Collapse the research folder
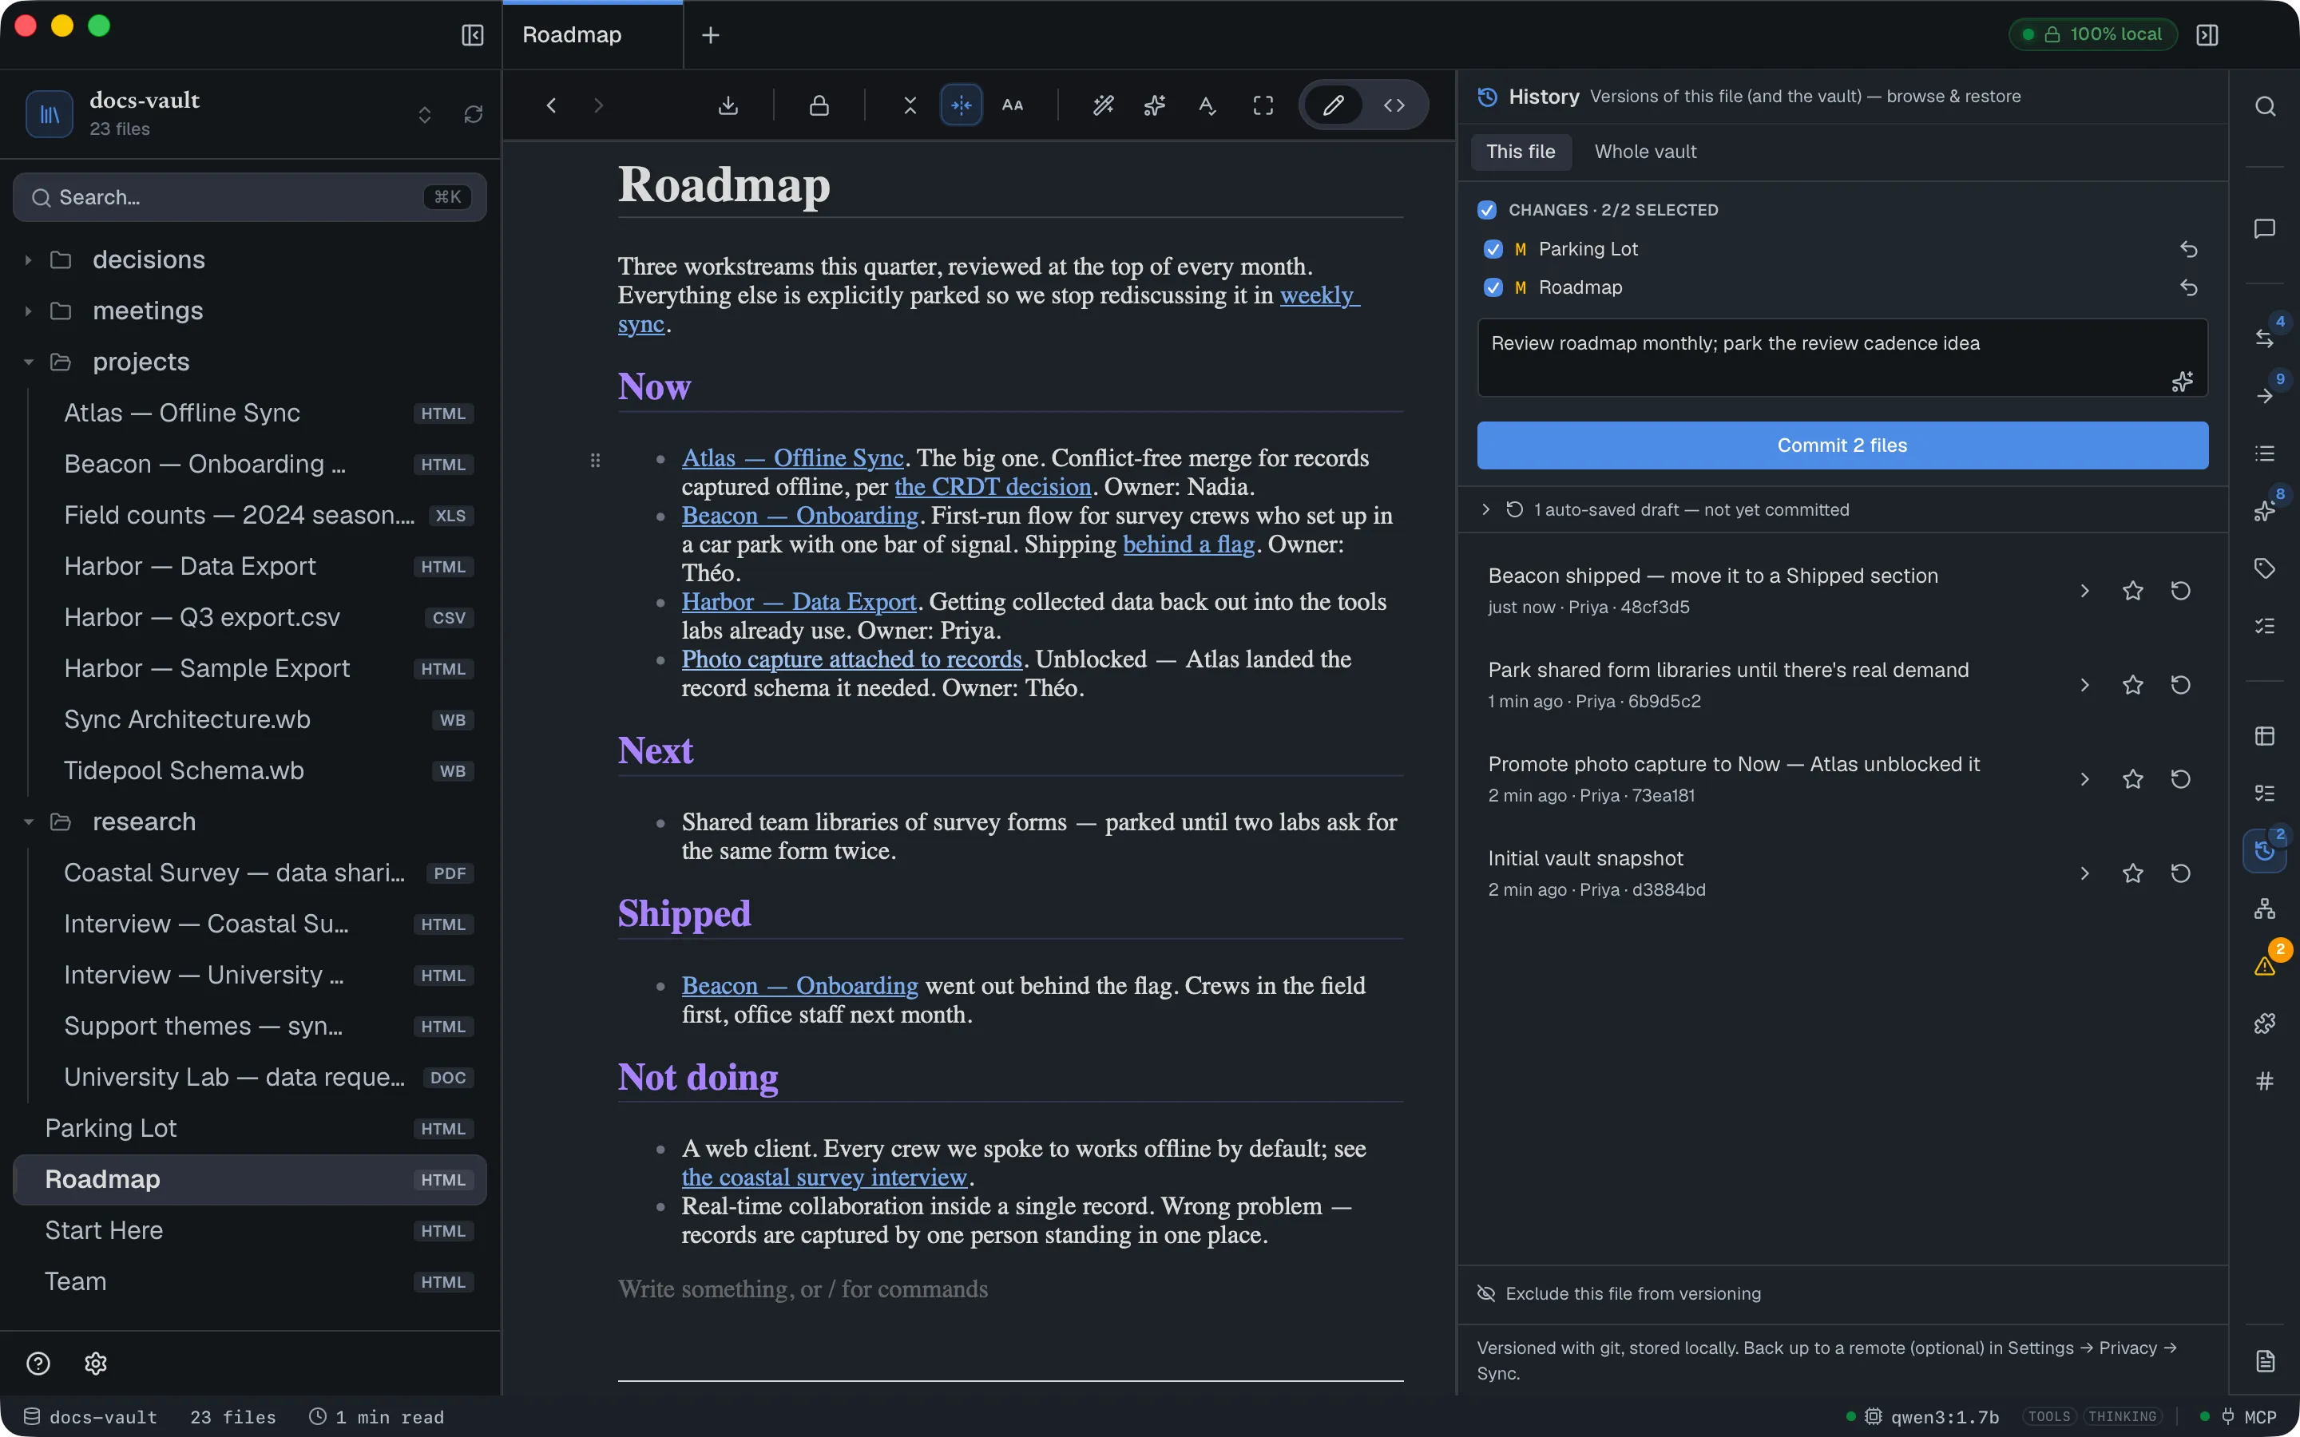 pos(29,822)
